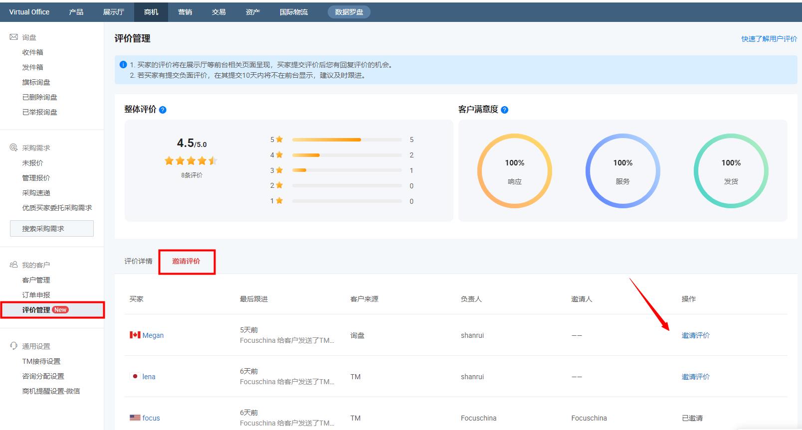Click the 询盘 envelope icon
Screen dimensions: 802x430
[14, 37]
